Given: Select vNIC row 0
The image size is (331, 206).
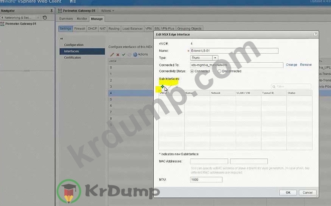Looking at the screenshot, I should [131, 67].
